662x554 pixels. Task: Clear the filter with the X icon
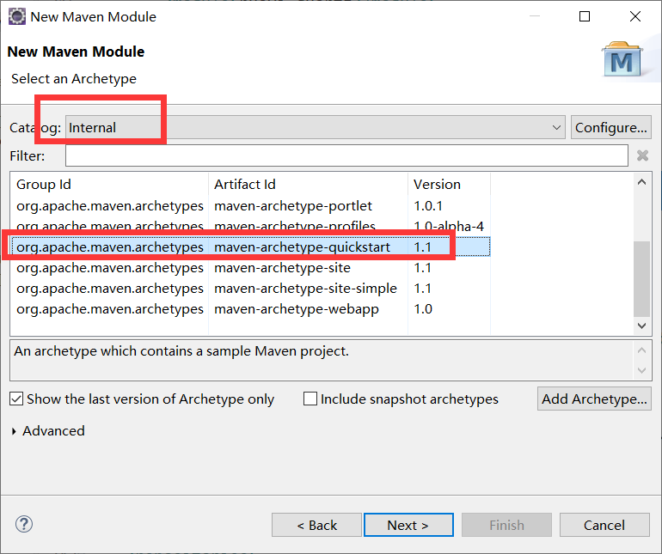[642, 155]
